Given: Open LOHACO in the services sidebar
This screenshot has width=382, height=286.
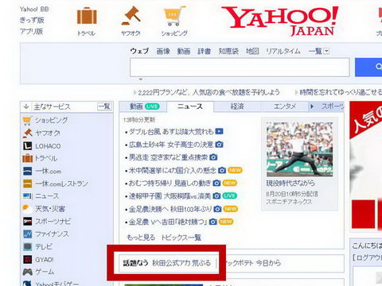Looking at the screenshot, I should (48, 146).
